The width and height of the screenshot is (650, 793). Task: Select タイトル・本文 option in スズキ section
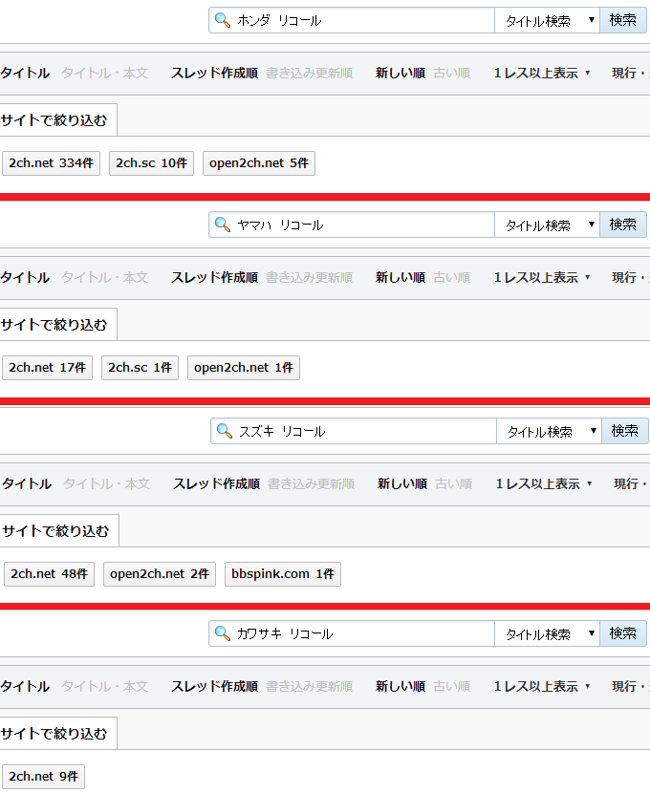coord(107,483)
